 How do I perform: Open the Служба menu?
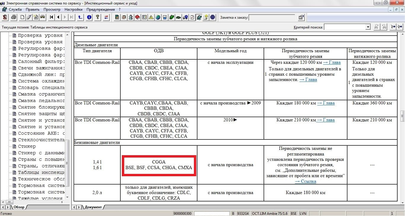point(15,9)
